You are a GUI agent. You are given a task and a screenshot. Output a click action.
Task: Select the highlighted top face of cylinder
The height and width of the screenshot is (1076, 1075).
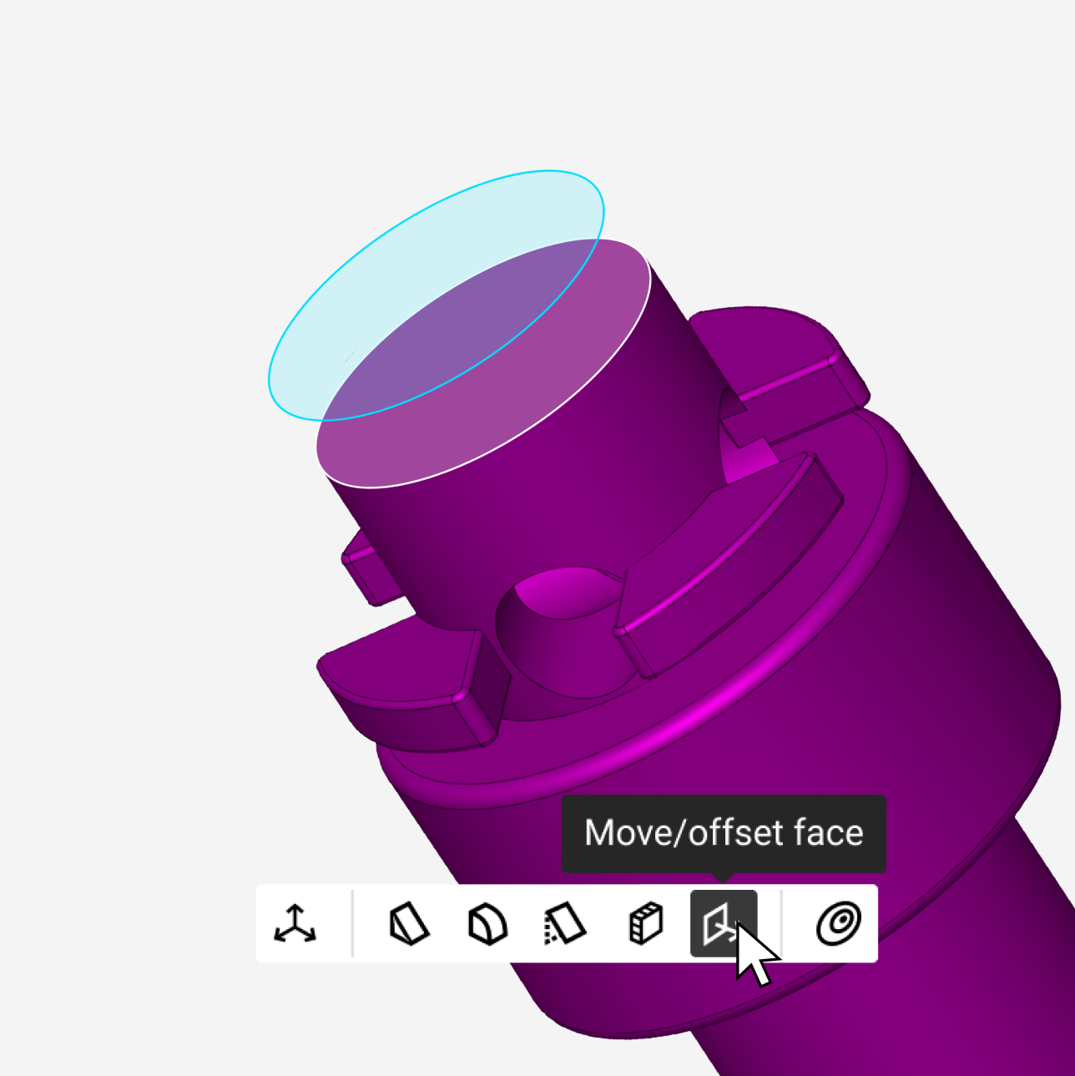point(501,392)
